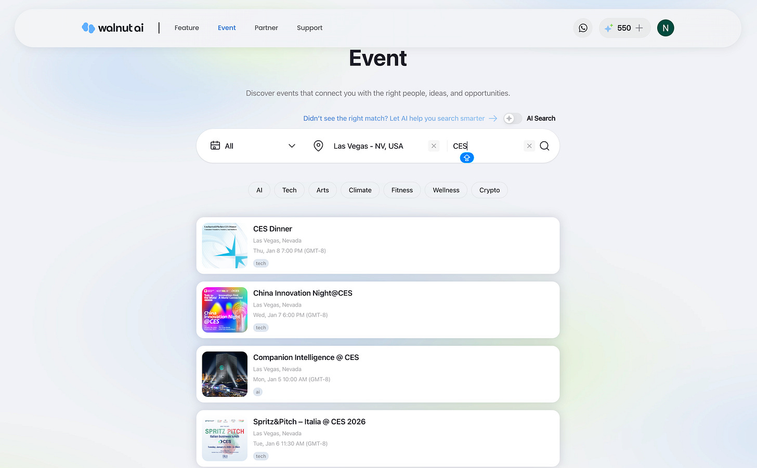The width and height of the screenshot is (757, 468).
Task: Select the Fitness category chip
Action: click(x=402, y=190)
